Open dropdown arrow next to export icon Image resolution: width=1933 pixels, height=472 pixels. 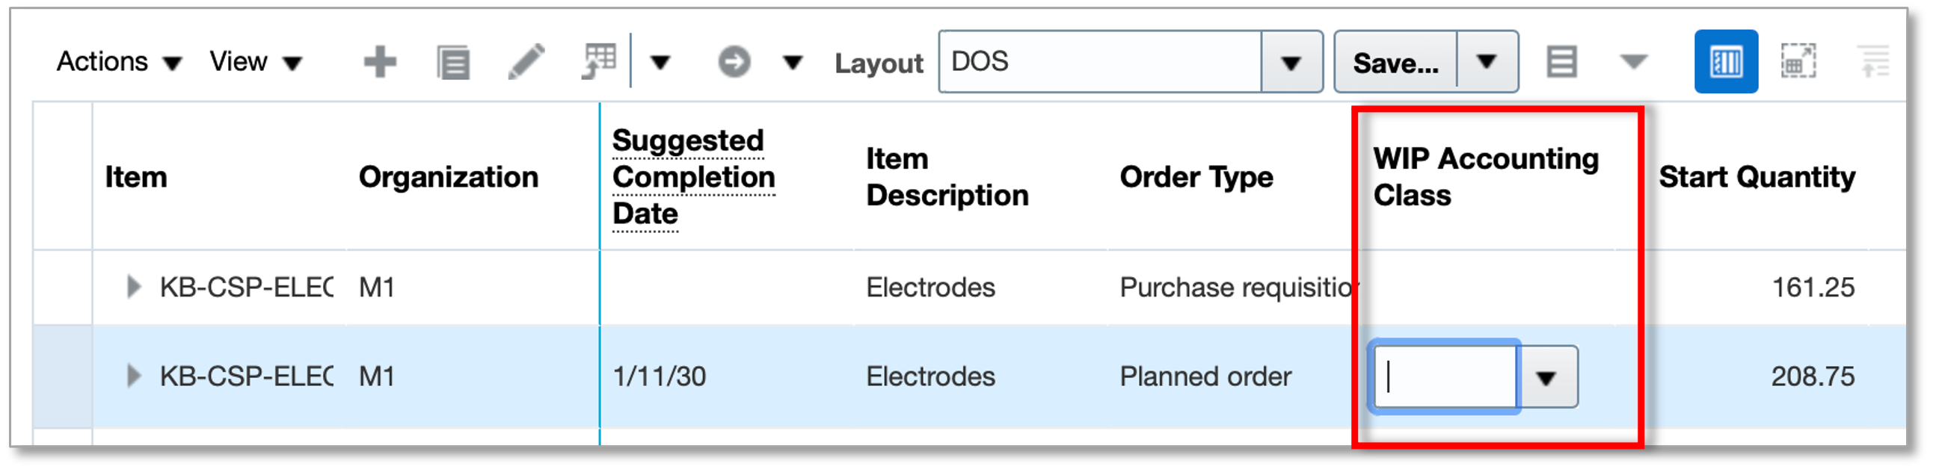660,62
